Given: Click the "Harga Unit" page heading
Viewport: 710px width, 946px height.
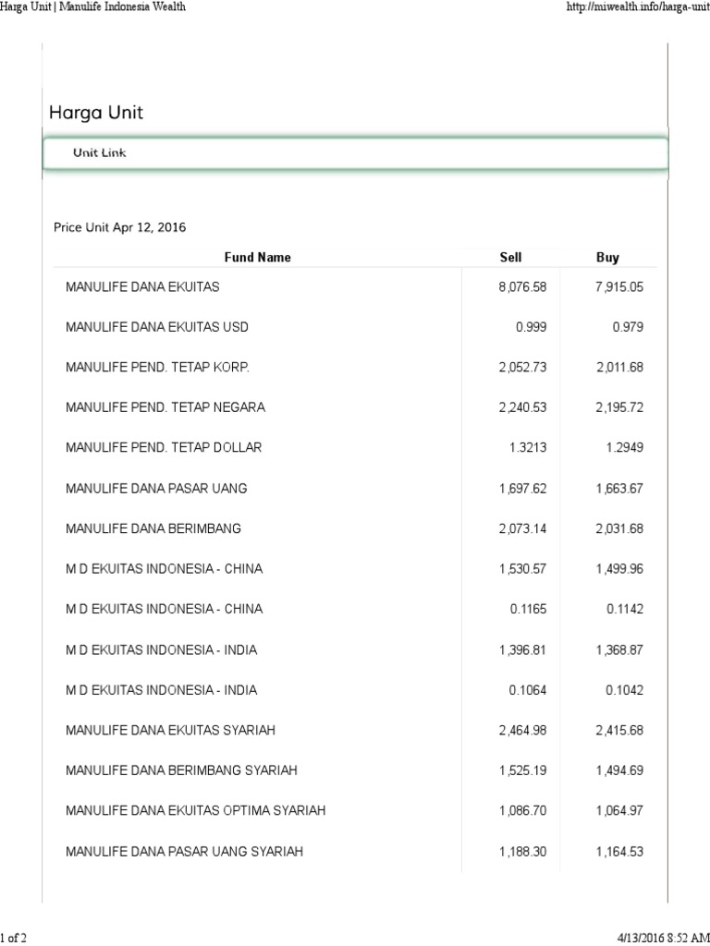Looking at the screenshot, I should point(96,113).
